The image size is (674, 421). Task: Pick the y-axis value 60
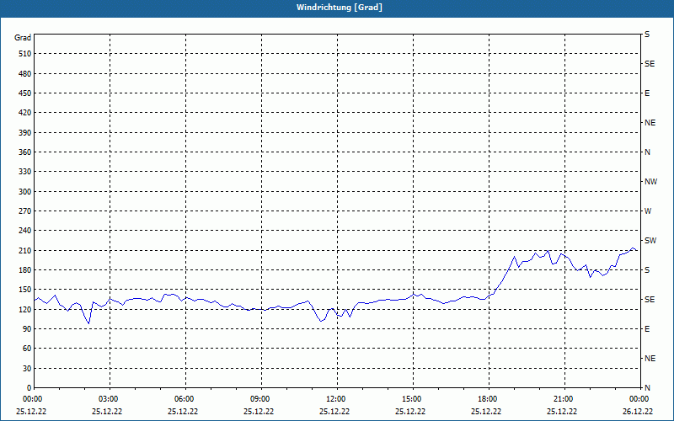(x=27, y=349)
